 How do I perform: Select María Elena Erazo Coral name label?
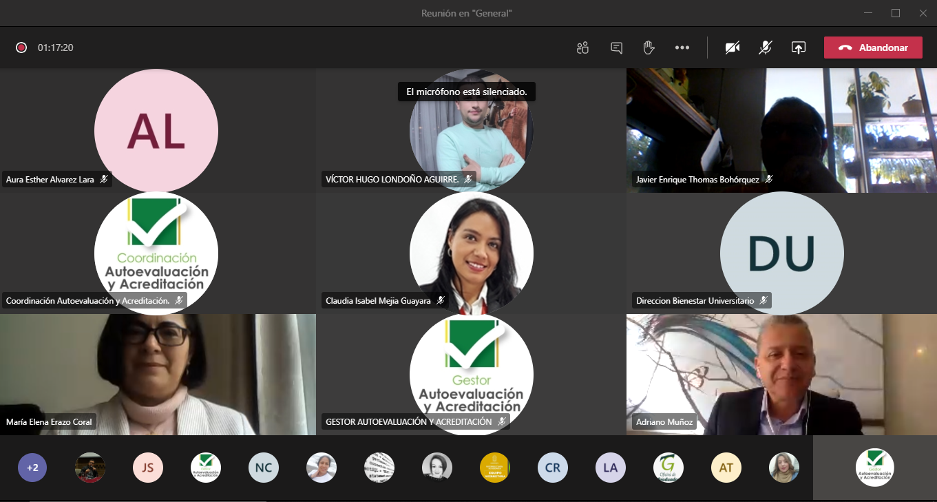point(49,422)
